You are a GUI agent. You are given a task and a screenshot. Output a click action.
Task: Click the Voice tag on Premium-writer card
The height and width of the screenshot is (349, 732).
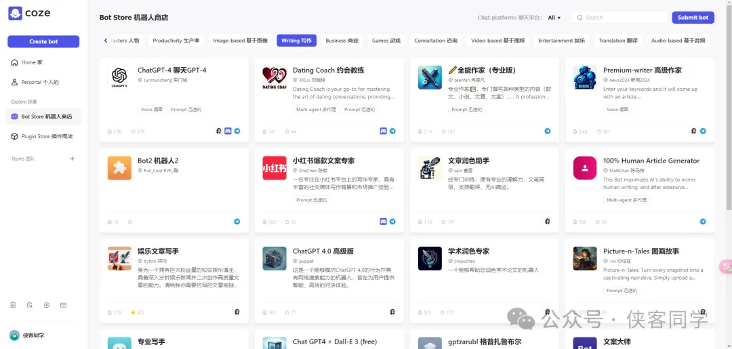click(617, 110)
